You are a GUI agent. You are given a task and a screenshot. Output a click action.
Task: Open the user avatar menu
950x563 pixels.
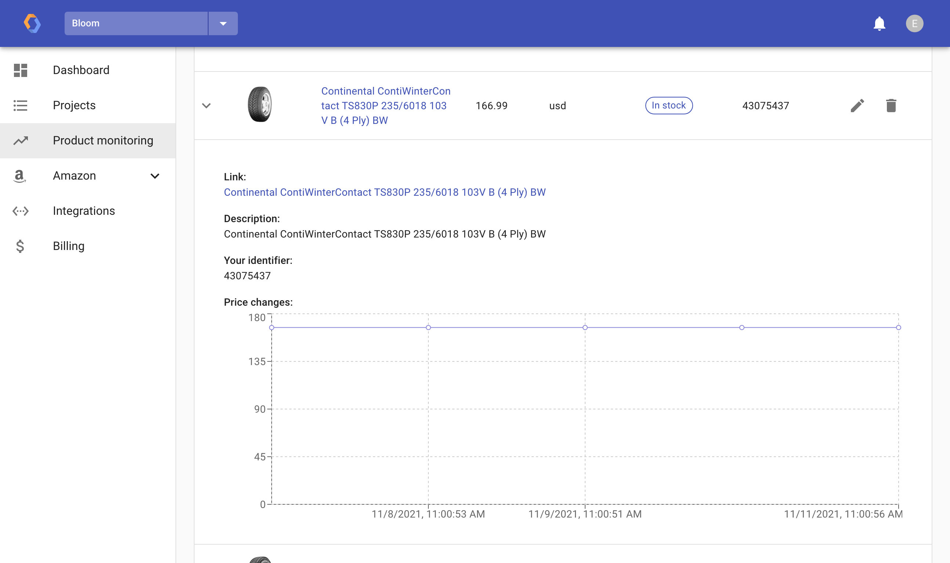pos(914,23)
